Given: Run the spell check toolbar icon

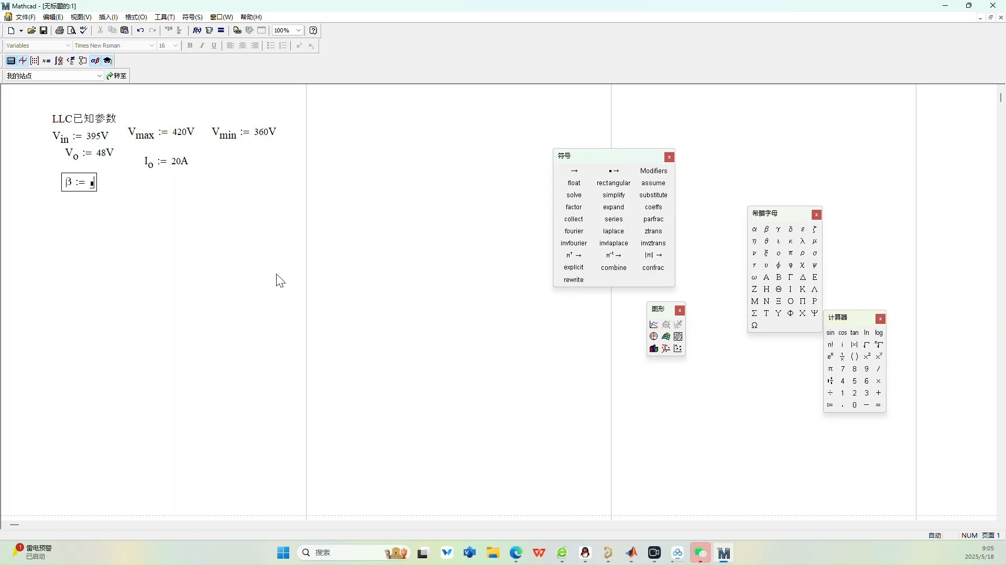Looking at the screenshot, I should pos(84,30).
